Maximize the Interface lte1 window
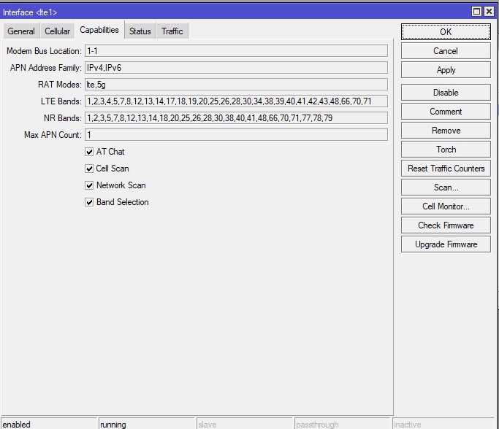Viewport: 499px width, 429px height. [x=477, y=11]
